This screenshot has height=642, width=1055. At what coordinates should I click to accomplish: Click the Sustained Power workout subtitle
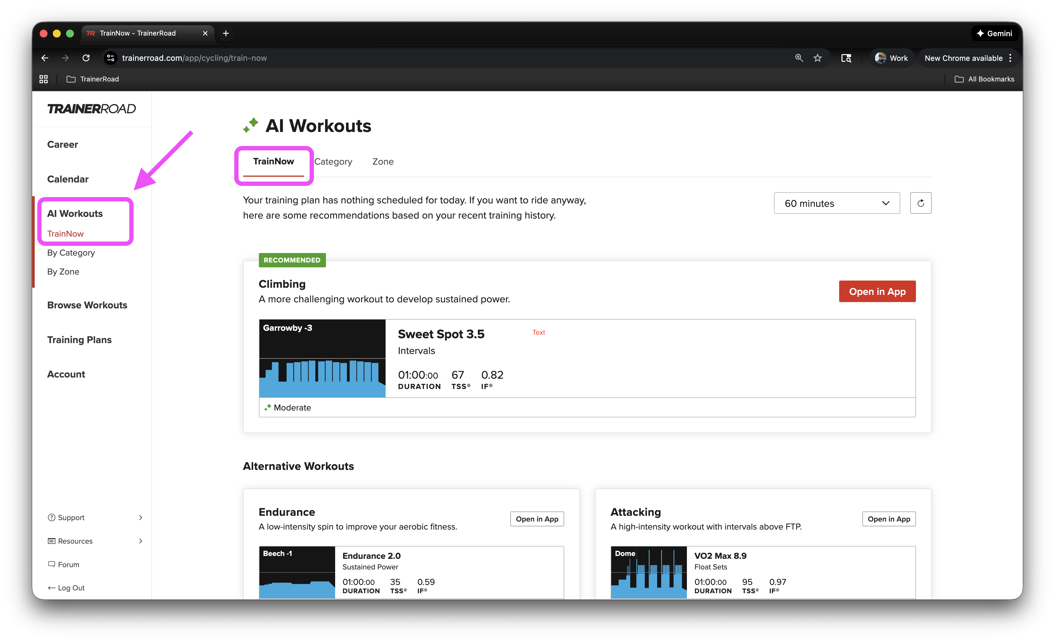(370, 567)
